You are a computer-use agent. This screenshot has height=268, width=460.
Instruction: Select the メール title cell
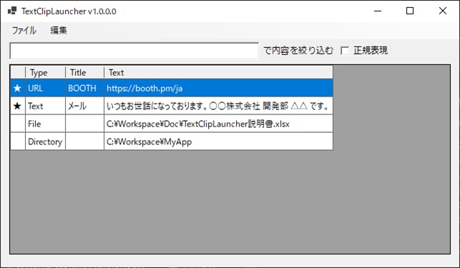(x=85, y=106)
